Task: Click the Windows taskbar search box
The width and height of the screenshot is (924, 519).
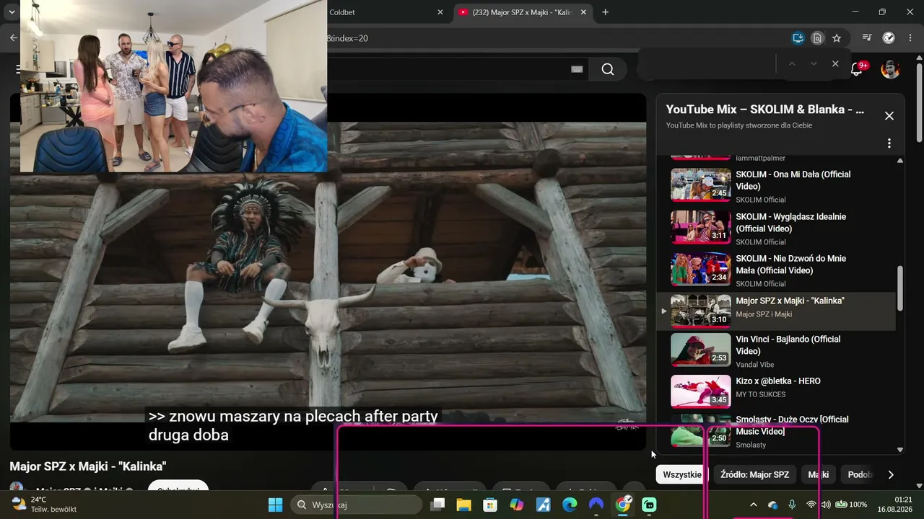Action: [357, 505]
